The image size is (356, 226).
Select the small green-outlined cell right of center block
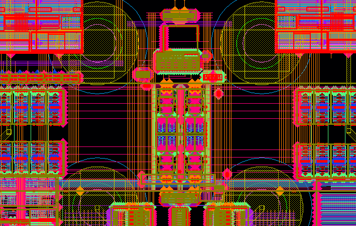click(212, 77)
